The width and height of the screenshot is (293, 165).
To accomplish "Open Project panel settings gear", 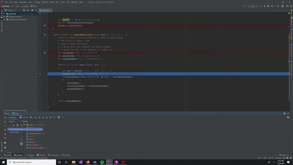I will (x=32, y=10).
